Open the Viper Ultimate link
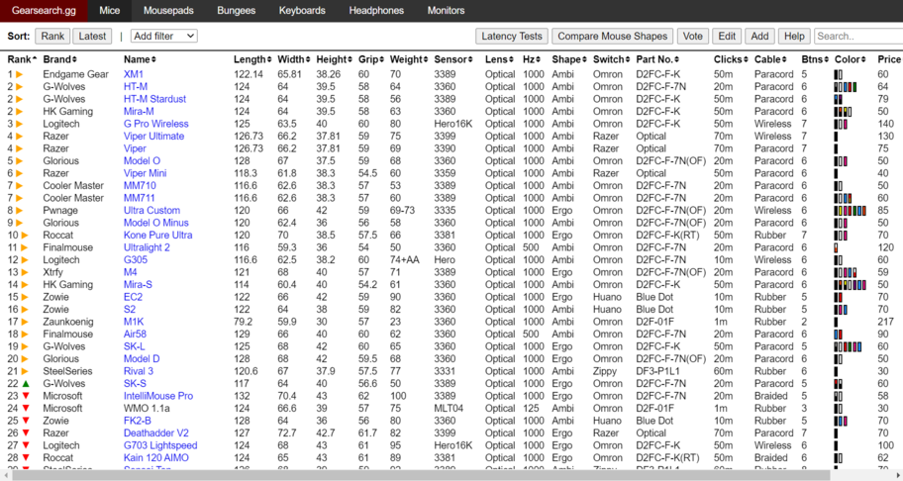The image size is (903, 481). click(153, 137)
